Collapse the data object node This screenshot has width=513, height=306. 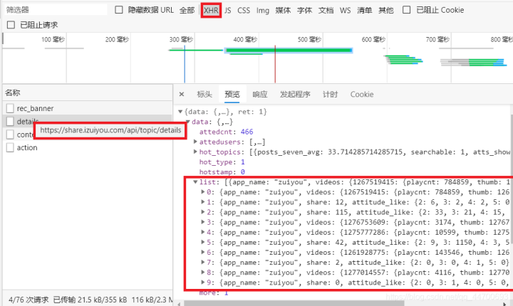pos(188,122)
